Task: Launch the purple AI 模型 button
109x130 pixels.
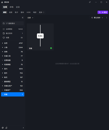Action: pyautogui.click(x=103, y=12)
